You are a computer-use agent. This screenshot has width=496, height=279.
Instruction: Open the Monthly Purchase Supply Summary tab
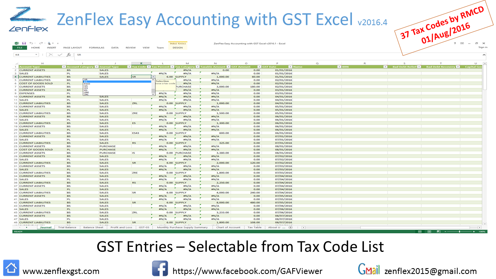click(x=182, y=227)
